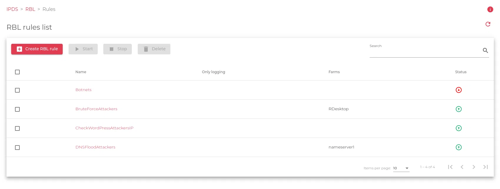Select the Botnets row checkbox
This screenshot has height=189, width=500.
(17, 90)
